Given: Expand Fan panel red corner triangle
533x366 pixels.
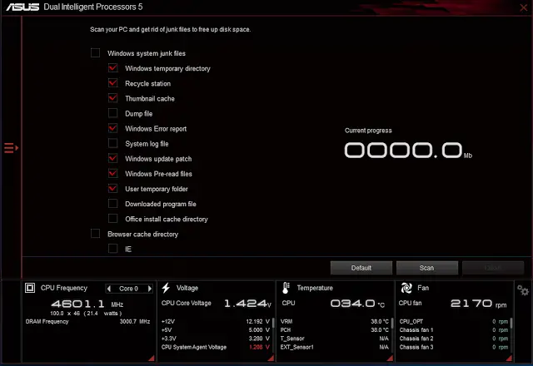Looking at the screenshot, I should click(x=509, y=358).
